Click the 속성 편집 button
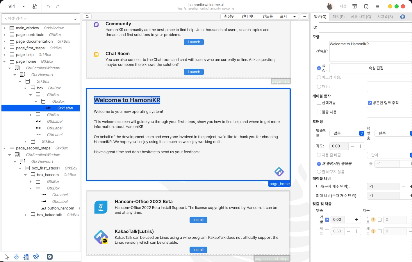The width and height of the screenshot is (412, 262). [376, 68]
